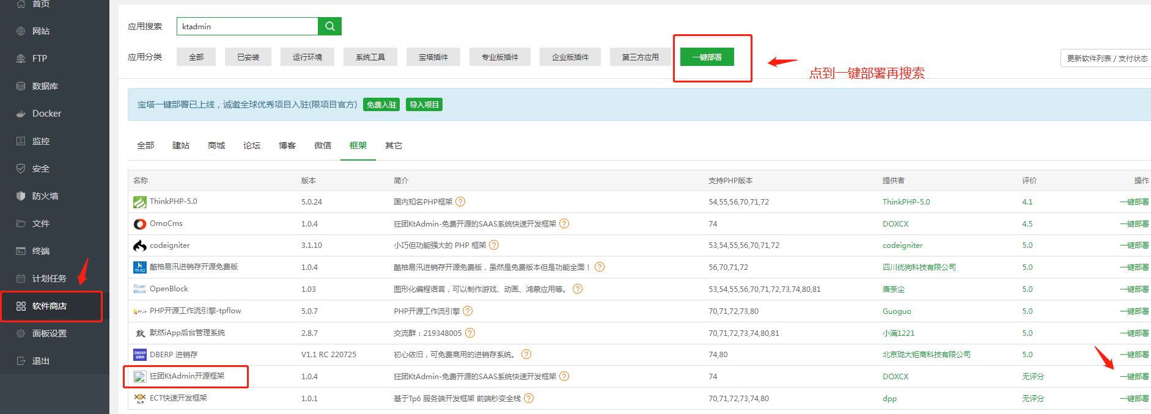Select the 专业版插件 category filter
The height and width of the screenshot is (414, 1151).
(x=500, y=57)
